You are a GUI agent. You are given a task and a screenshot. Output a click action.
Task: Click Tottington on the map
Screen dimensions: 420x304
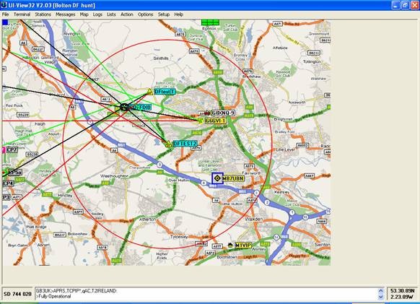(312, 61)
